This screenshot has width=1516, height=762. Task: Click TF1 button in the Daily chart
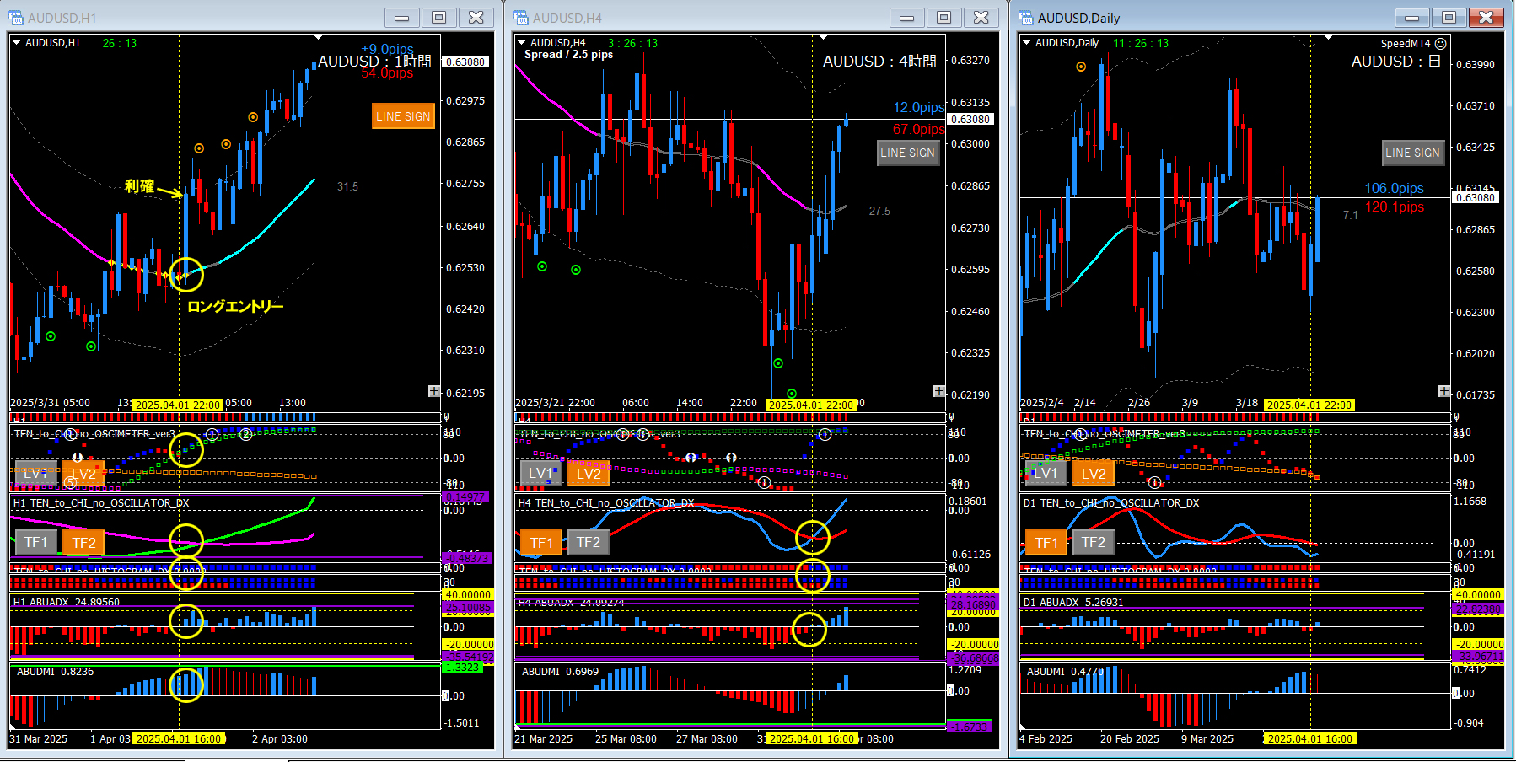click(x=1046, y=542)
